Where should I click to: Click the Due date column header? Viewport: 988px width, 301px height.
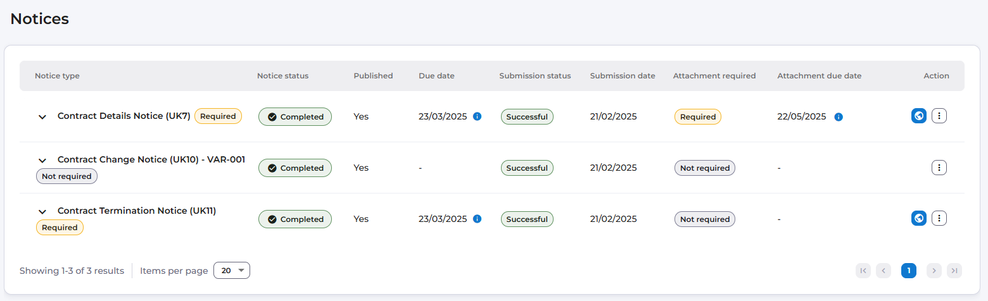tap(436, 76)
